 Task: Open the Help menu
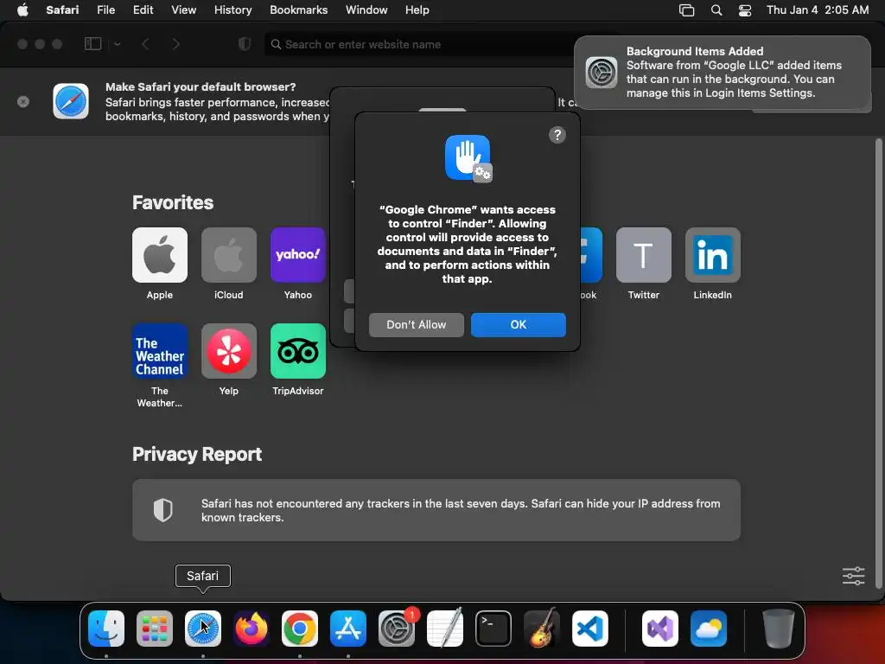pos(417,10)
